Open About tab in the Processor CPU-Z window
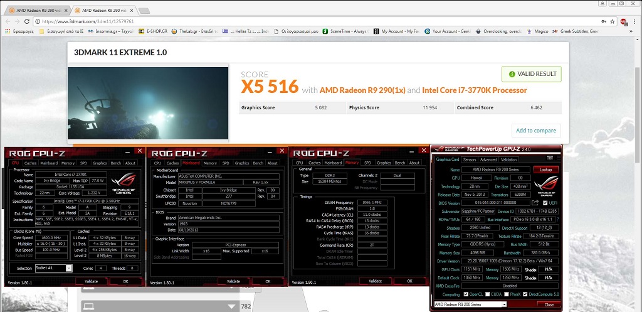642x312 pixels. (130, 163)
